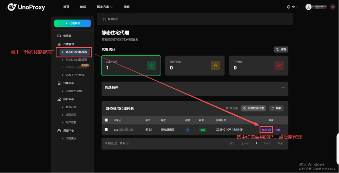The height and width of the screenshot is (173, 339).
Task: Go to the 博客 page
Action: coord(126,7)
